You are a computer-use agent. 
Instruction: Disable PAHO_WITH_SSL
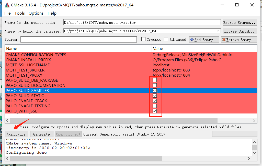(154, 111)
